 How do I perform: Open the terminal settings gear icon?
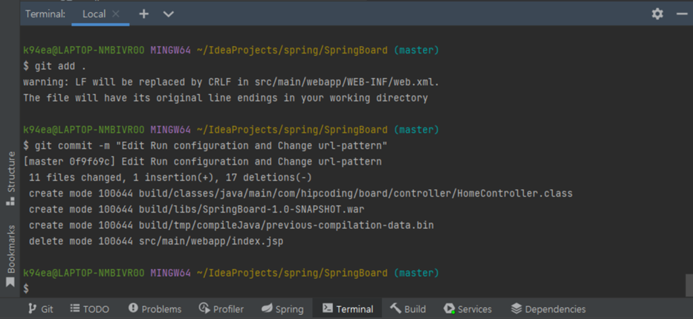pyautogui.click(x=657, y=14)
